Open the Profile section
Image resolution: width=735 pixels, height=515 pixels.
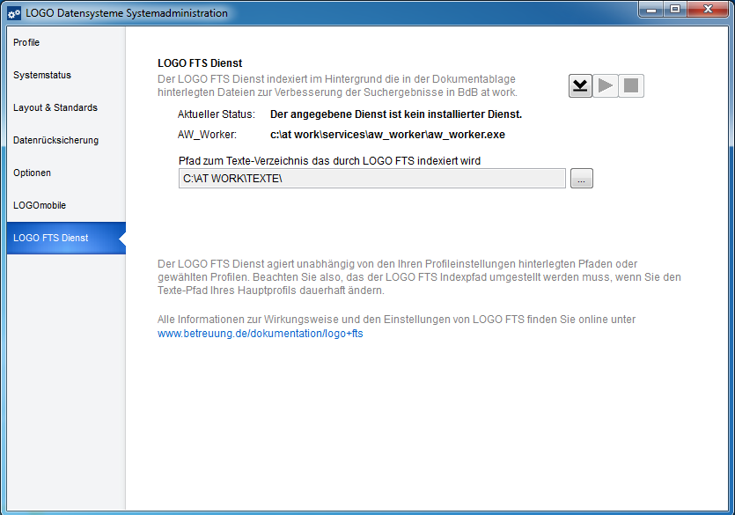pos(66,42)
